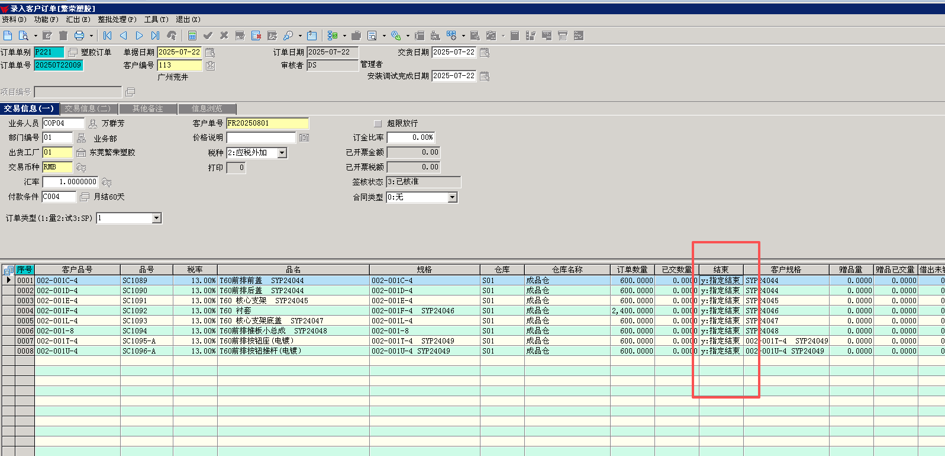Image resolution: width=945 pixels, height=456 pixels.
Task: Click 订单数量 column header
Action: coord(633,269)
